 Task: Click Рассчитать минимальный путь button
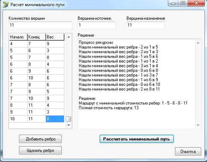tap(136, 139)
